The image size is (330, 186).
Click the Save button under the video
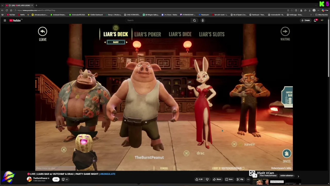229,179
